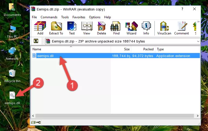
Task: Select the This PC desktop icon
Action: pos(12,32)
